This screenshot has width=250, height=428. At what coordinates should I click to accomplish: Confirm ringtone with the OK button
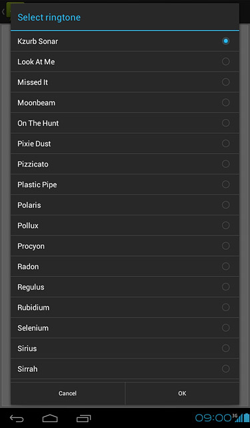[182, 393]
